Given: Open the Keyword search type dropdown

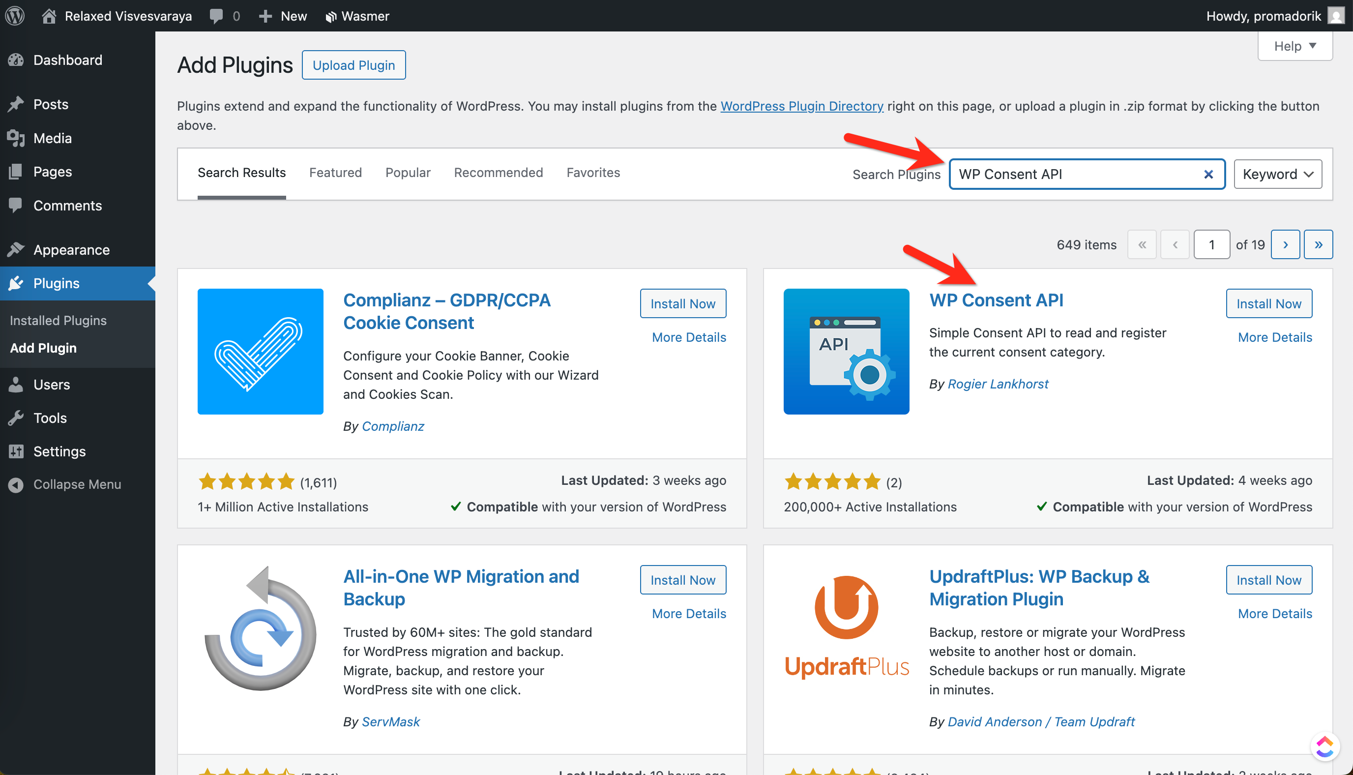Looking at the screenshot, I should [x=1277, y=174].
